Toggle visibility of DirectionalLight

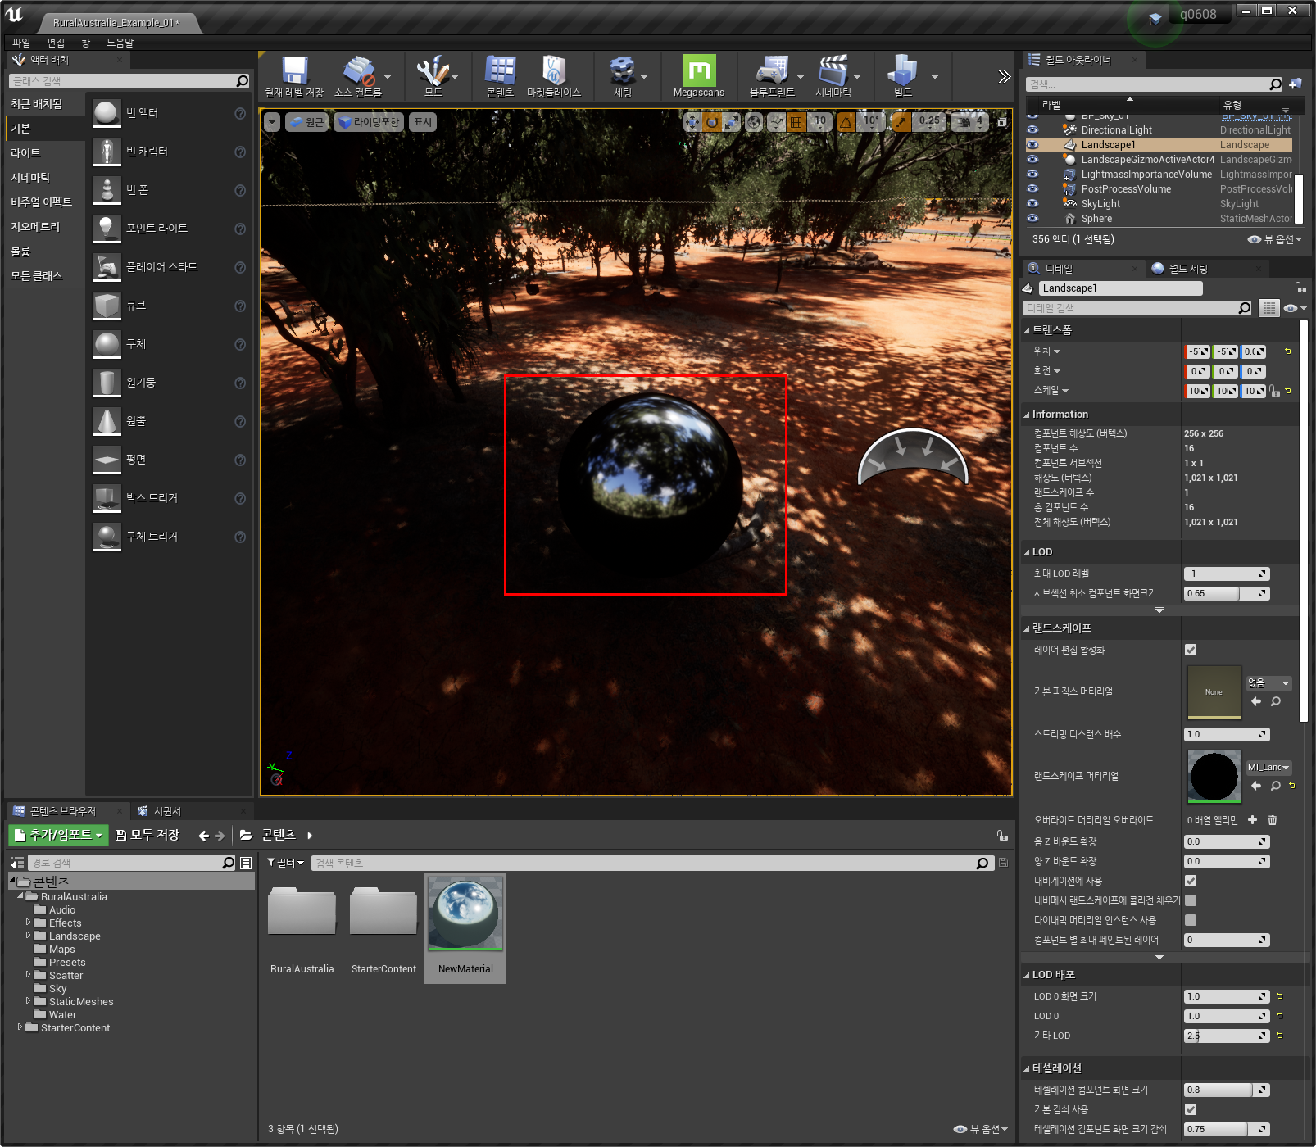point(1032,130)
